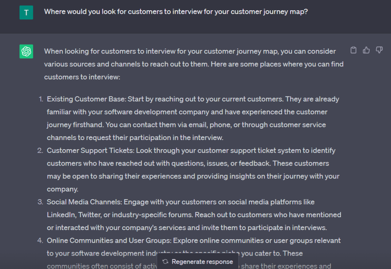Viewport: 391px width, 269px height.
Task: Click the Regenerate response button label
Action: pos(202,261)
